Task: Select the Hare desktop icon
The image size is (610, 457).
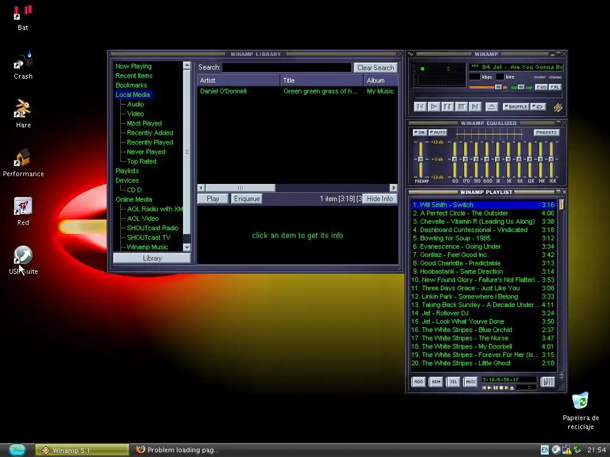Action: 23,114
